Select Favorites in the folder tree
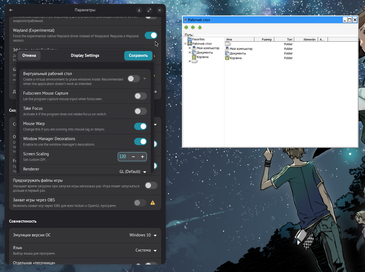Screen dimensions: 365x272 [x=198, y=39]
